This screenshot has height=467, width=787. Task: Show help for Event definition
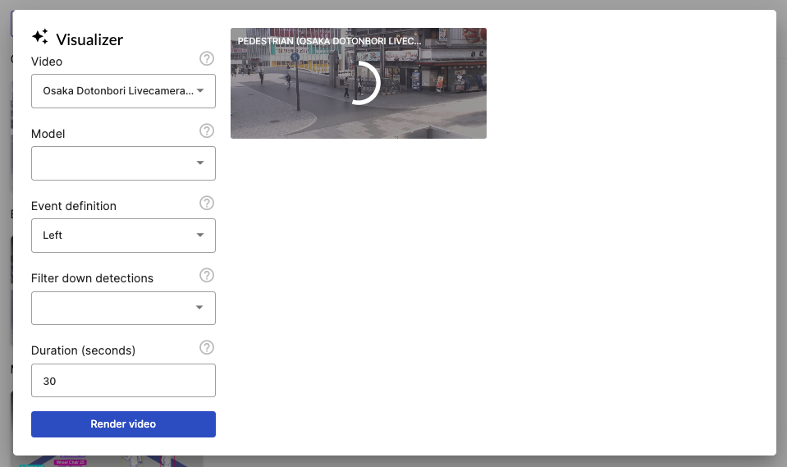pos(207,204)
